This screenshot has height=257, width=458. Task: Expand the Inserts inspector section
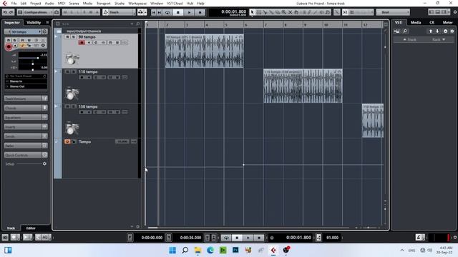click(26, 127)
